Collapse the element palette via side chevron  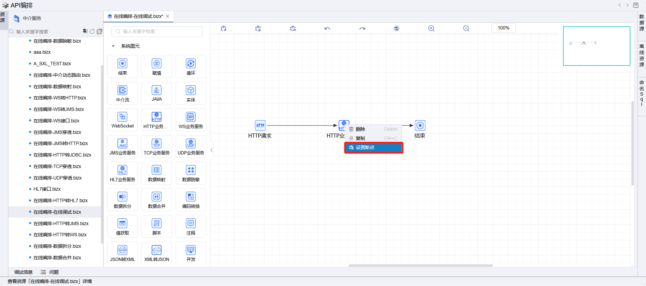(x=212, y=150)
